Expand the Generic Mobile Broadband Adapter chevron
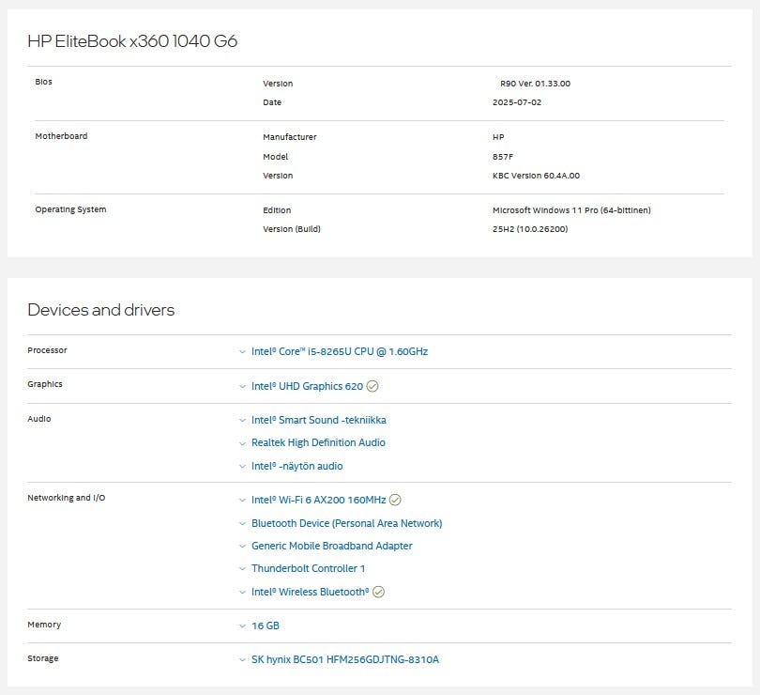Screen dimensions: 760x695 click(x=242, y=547)
